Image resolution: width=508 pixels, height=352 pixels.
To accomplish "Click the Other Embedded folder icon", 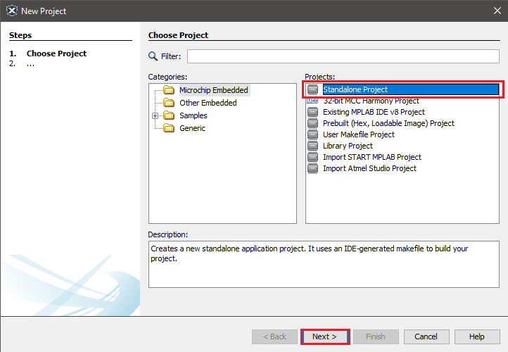I will point(169,103).
